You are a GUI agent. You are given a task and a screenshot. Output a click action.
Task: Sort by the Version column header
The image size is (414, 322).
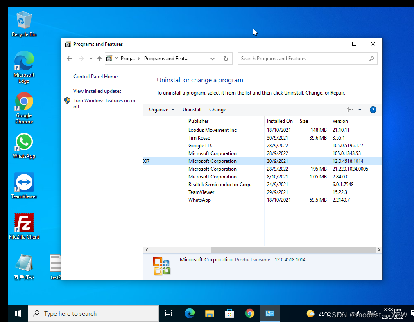pyautogui.click(x=356, y=121)
